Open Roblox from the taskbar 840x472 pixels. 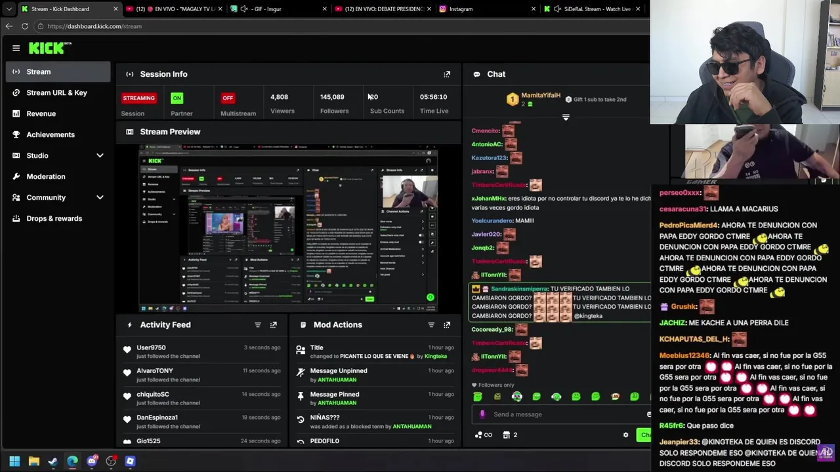(130, 462)
